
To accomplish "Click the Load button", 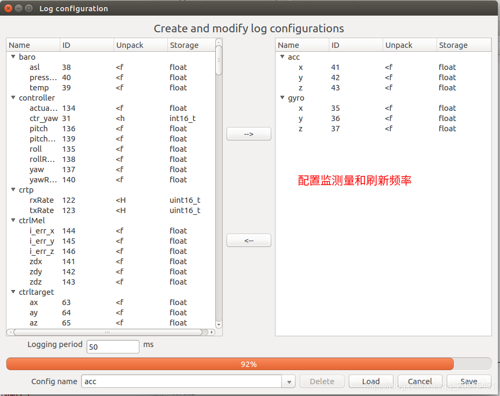I will pos(371,381).
